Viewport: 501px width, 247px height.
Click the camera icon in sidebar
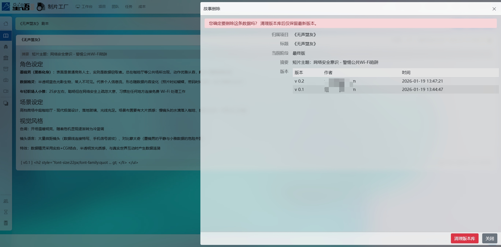click(6, 80)
